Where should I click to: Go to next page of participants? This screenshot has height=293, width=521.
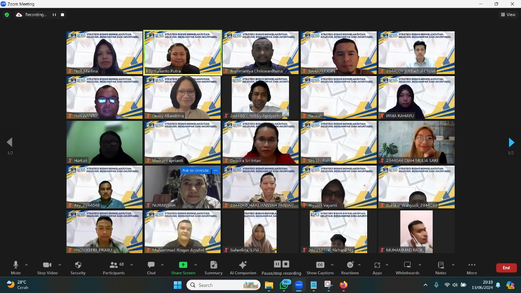[511, 142]
